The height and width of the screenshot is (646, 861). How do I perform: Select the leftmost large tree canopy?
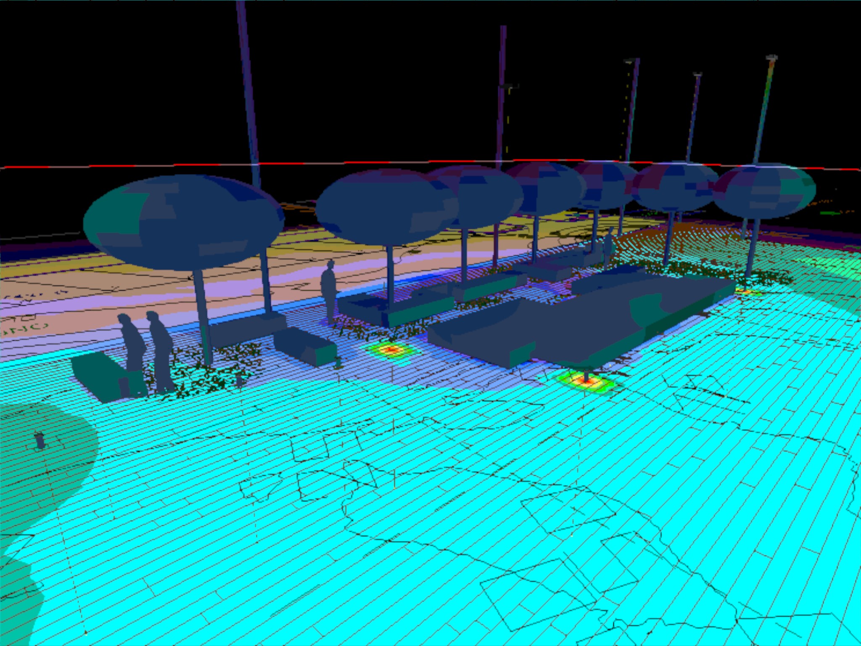pos(184,222)
